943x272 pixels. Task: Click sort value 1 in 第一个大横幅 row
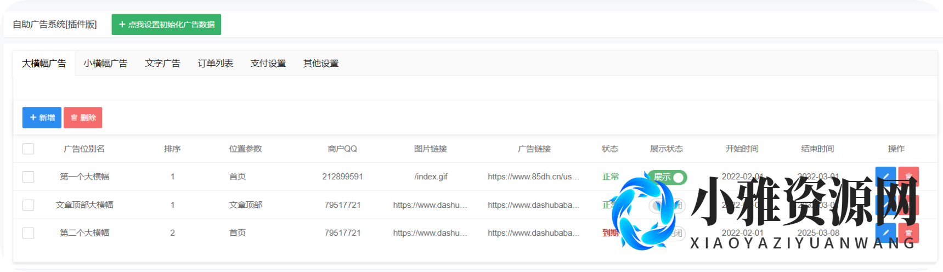pyautogui.click(x=172, y=177)
